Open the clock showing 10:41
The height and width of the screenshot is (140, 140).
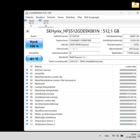131,136
